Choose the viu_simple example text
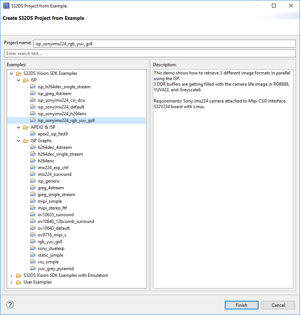The width and height of the screenshot is (300, 315). click(48, 262)
